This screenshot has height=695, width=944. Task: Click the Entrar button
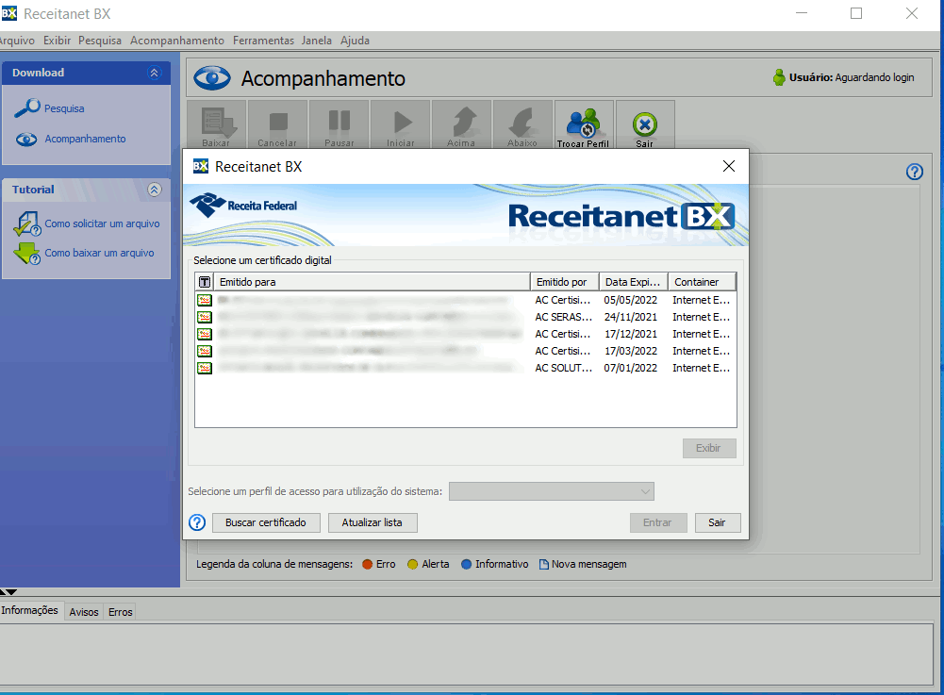(658, 522)
